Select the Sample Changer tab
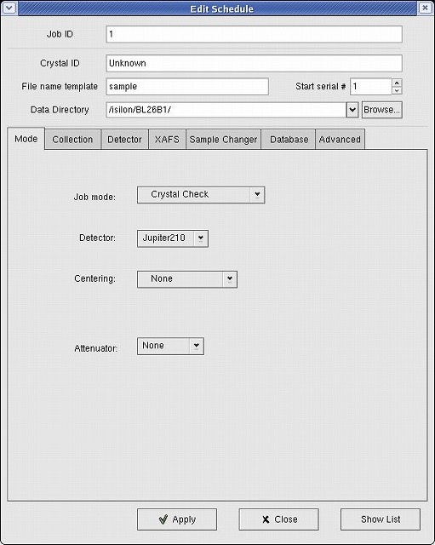This screenshot has height=545, width=435. pyautogui.click(x=223, y=140)
